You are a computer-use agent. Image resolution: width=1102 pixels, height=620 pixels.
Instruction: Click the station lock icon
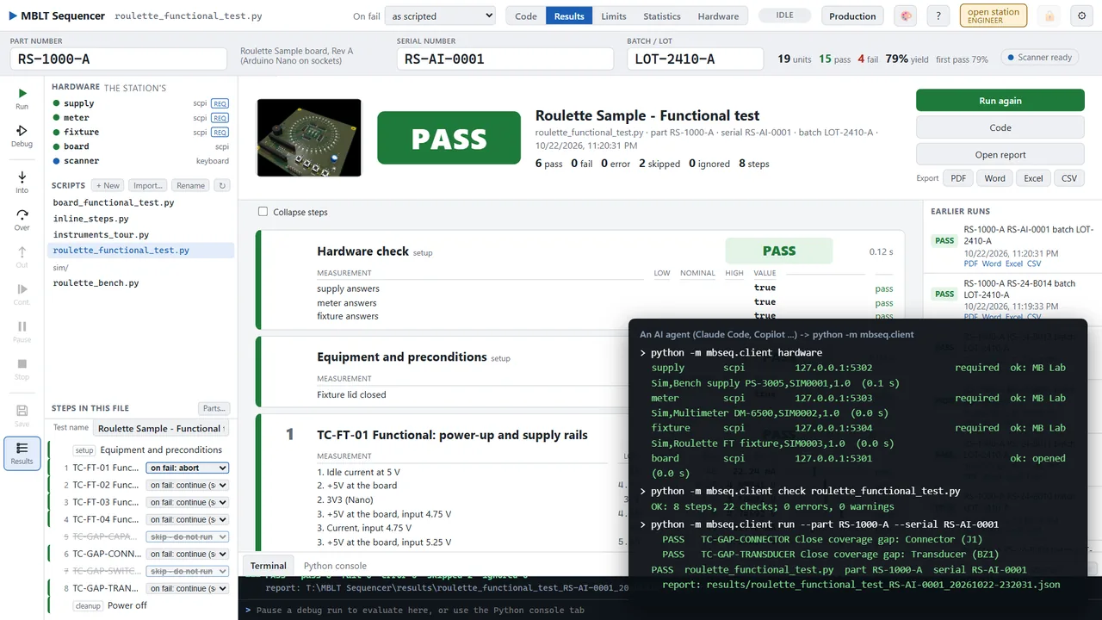1049,15
